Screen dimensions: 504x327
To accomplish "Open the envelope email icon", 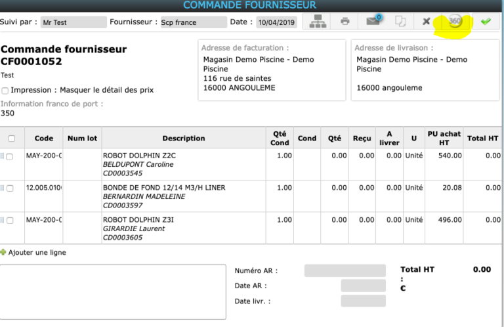I will point(373,22).
